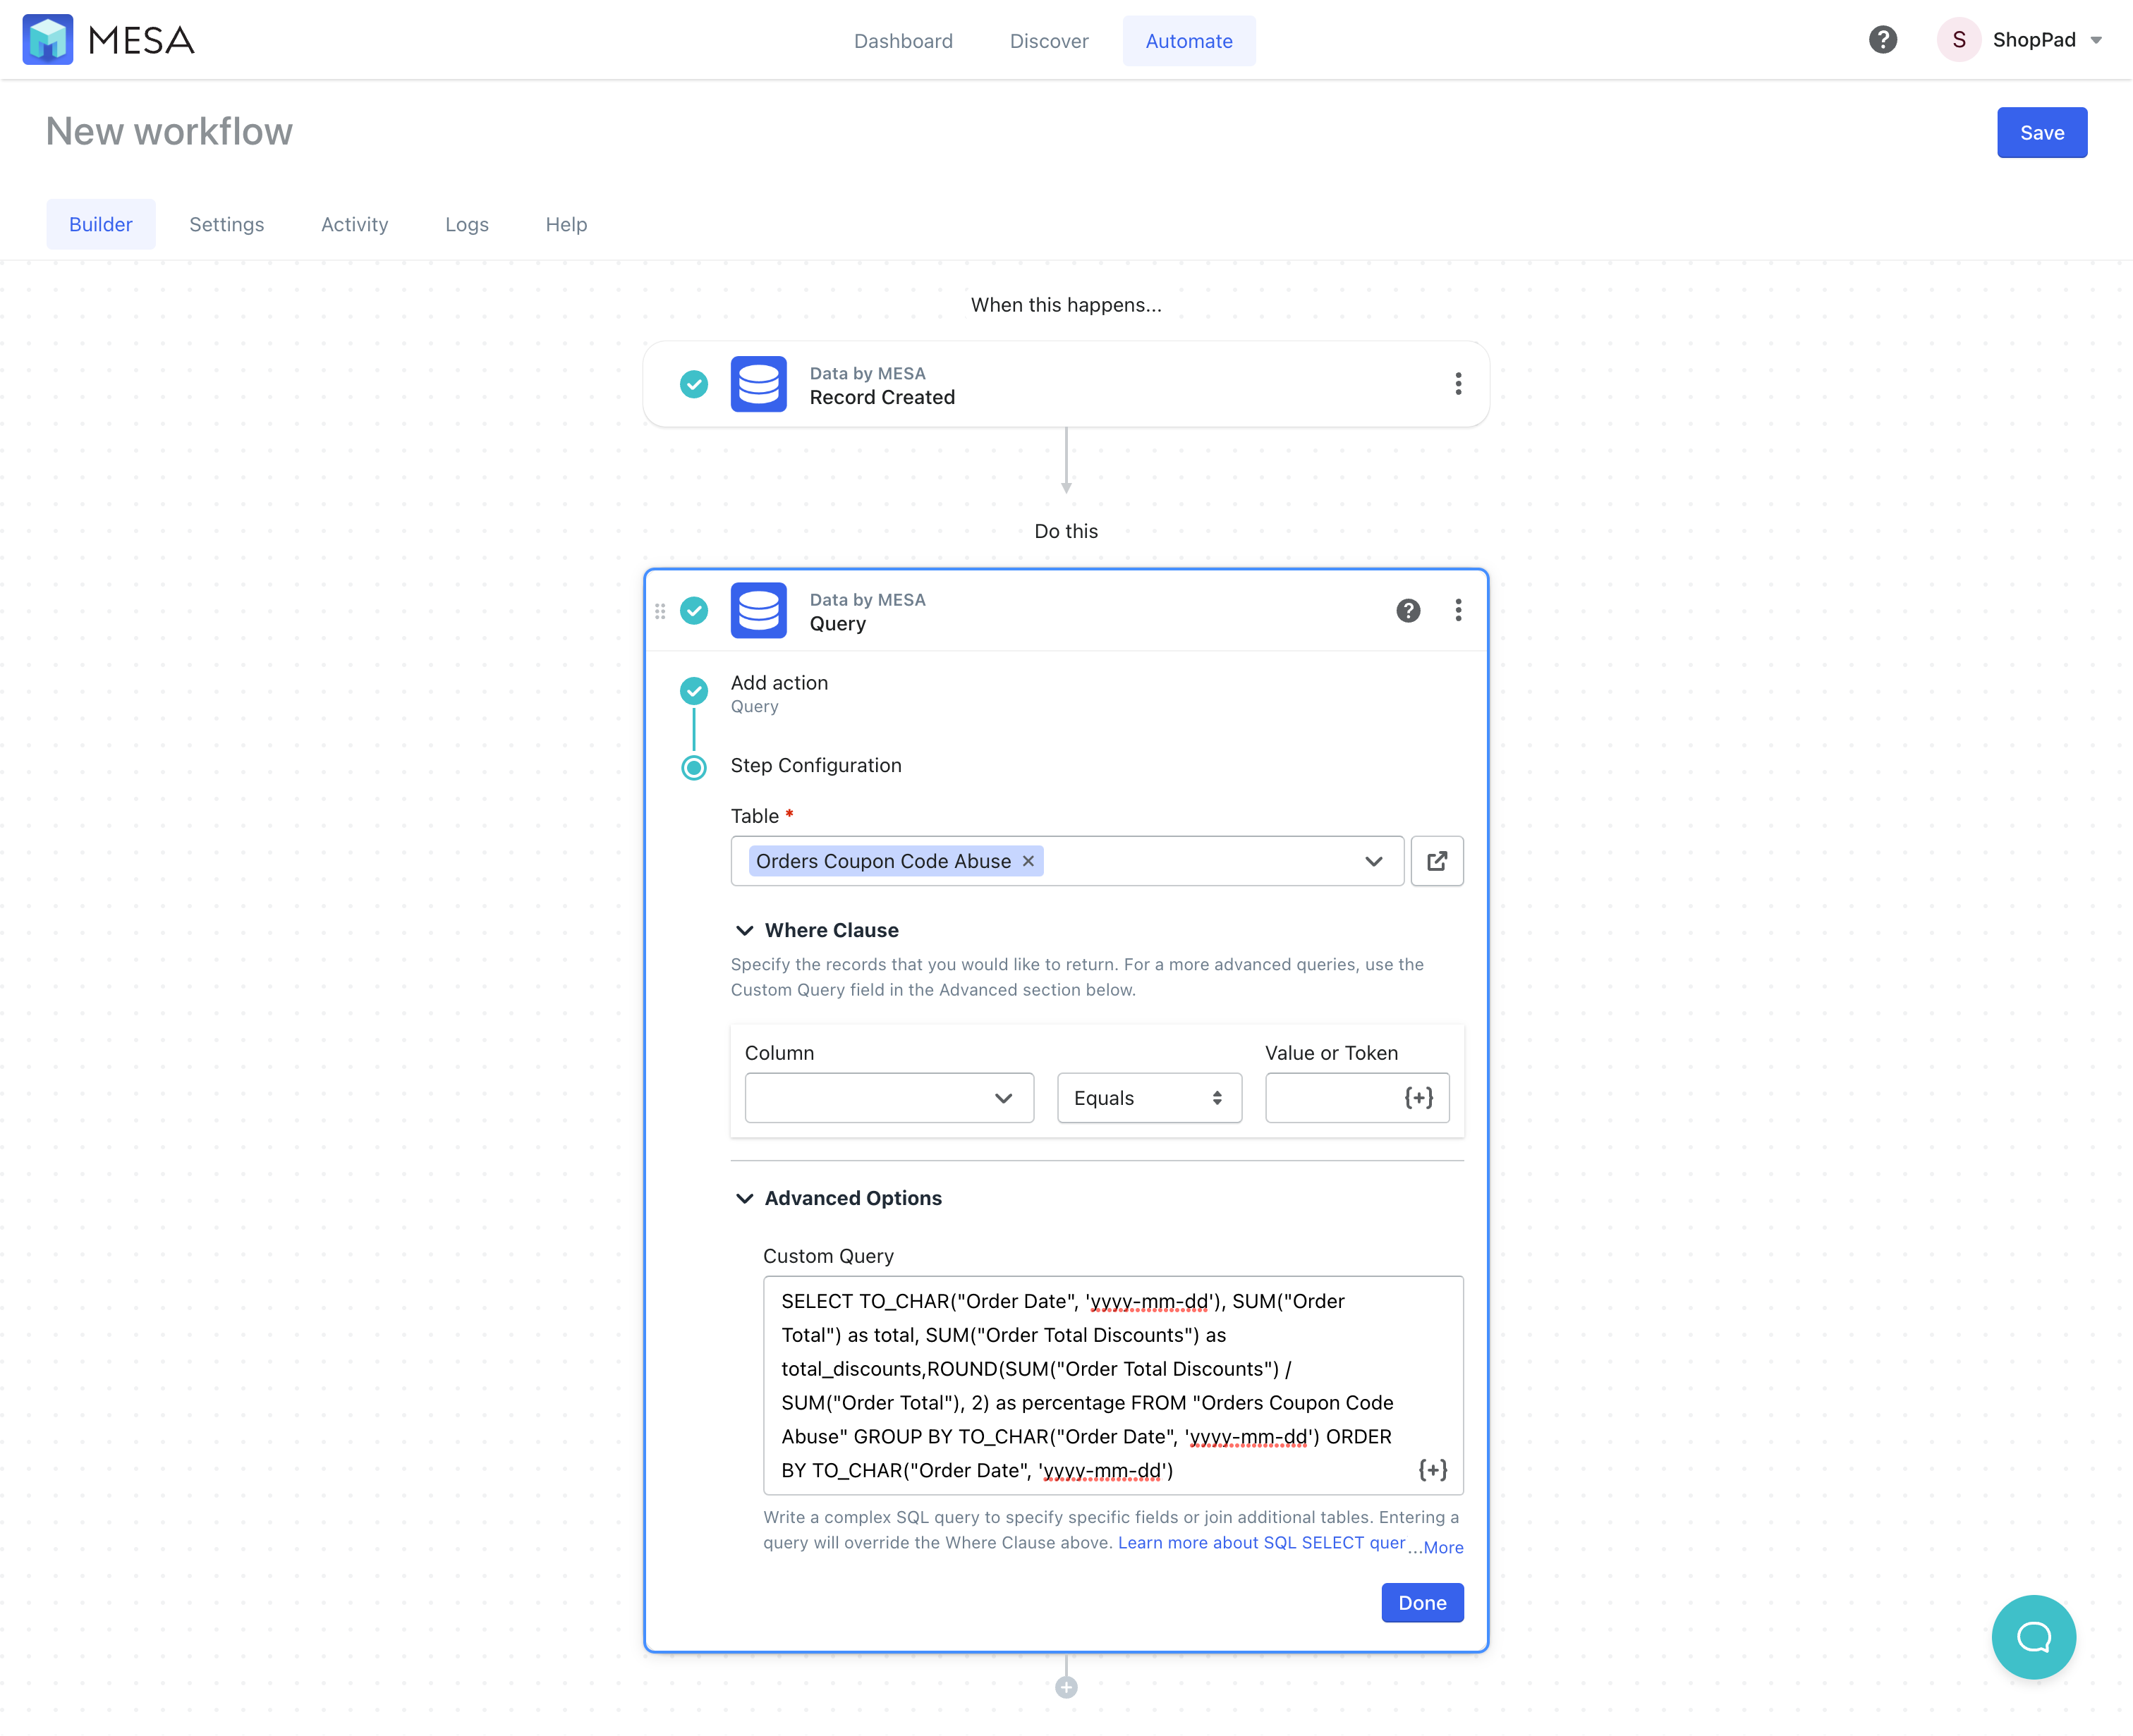Open selected table in new window
Image resolution: width=2133 pixels, height=1736 pixels.
click(1437, 861)
